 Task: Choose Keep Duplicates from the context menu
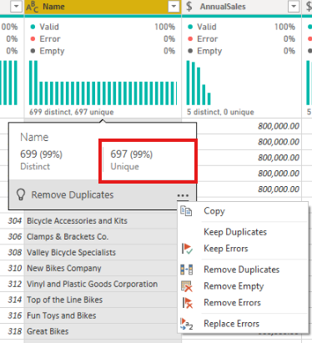(243, 232)
